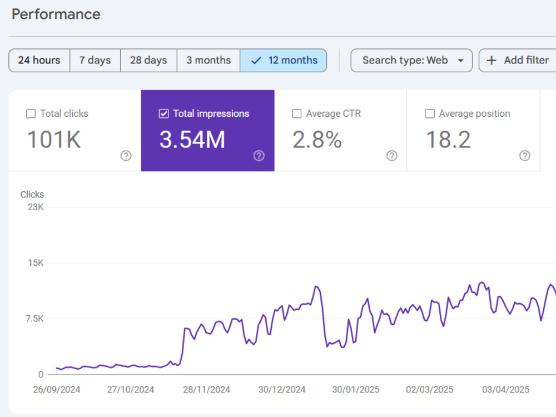556x417 pixels.
Task: Enable the Average CTR checkbox
Action: click(x=297, y=113)
